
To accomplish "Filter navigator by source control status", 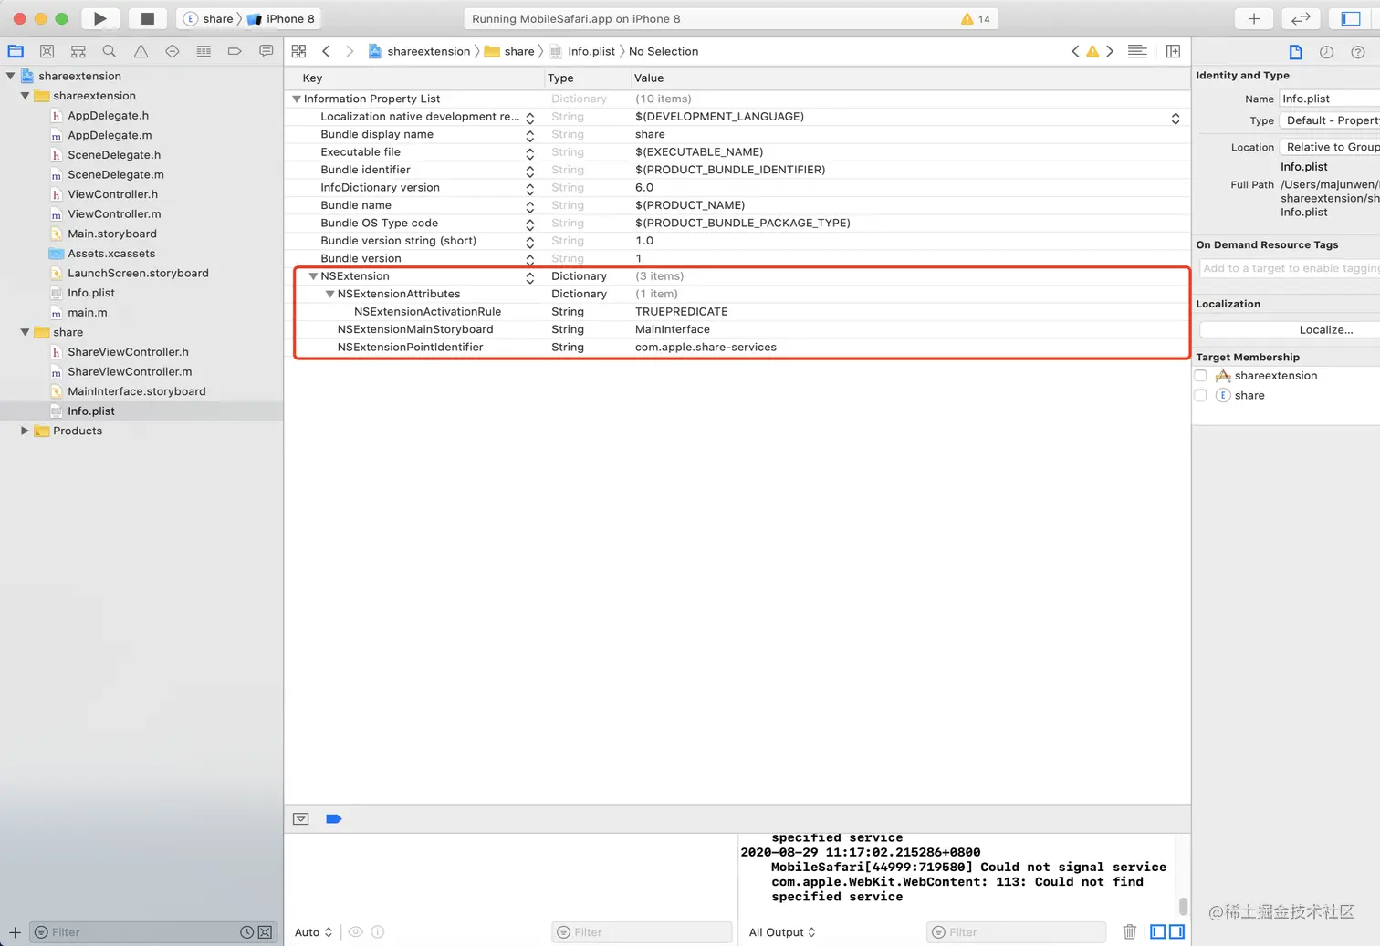I will 265,931.
